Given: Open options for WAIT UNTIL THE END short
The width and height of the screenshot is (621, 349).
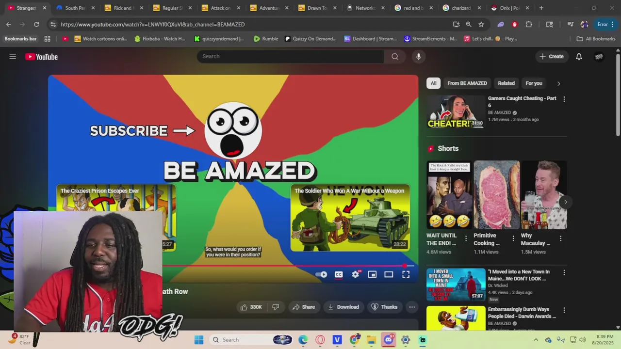Looking at the screenshot, I should (466, 238).
